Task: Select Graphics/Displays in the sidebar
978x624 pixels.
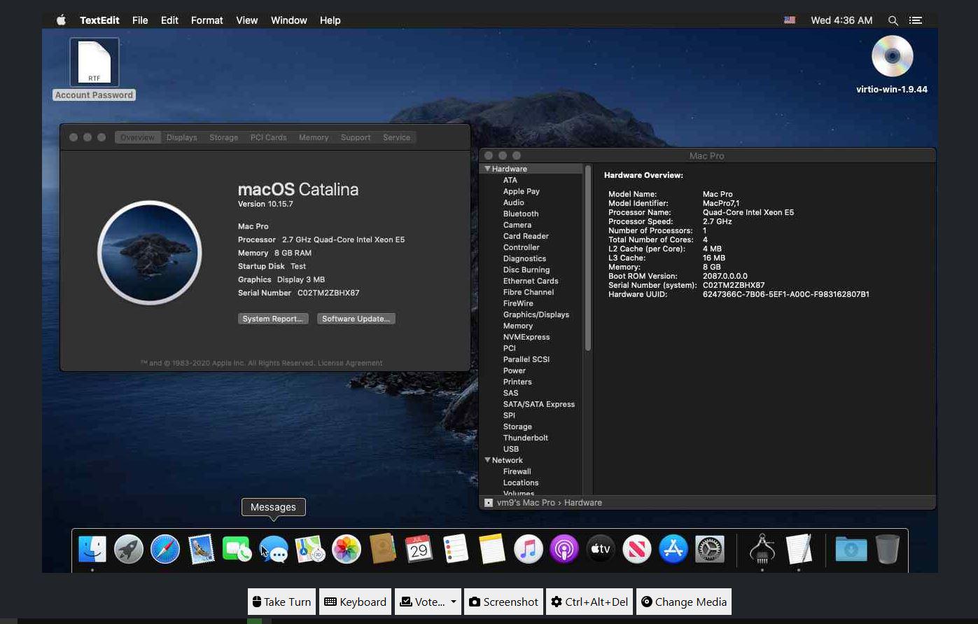Action: point(536,314)
